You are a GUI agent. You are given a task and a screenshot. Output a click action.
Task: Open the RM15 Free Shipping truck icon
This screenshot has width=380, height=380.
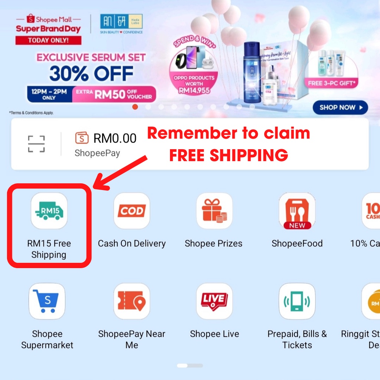pos(49,211)
